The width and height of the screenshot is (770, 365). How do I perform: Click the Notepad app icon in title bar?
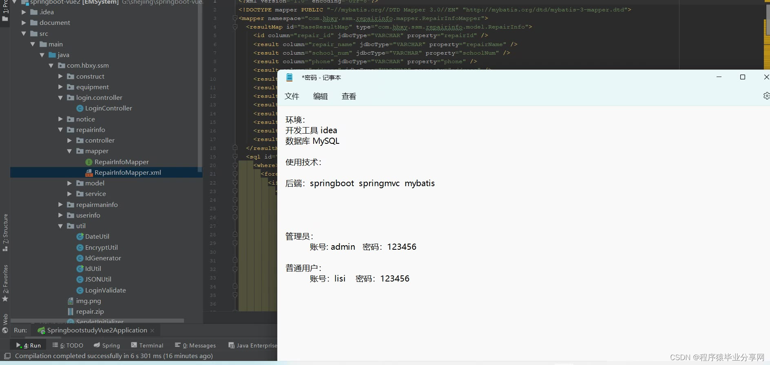click(x=290, y=77)
